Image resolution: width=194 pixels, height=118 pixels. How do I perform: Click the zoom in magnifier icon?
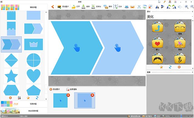coord(186,7)
